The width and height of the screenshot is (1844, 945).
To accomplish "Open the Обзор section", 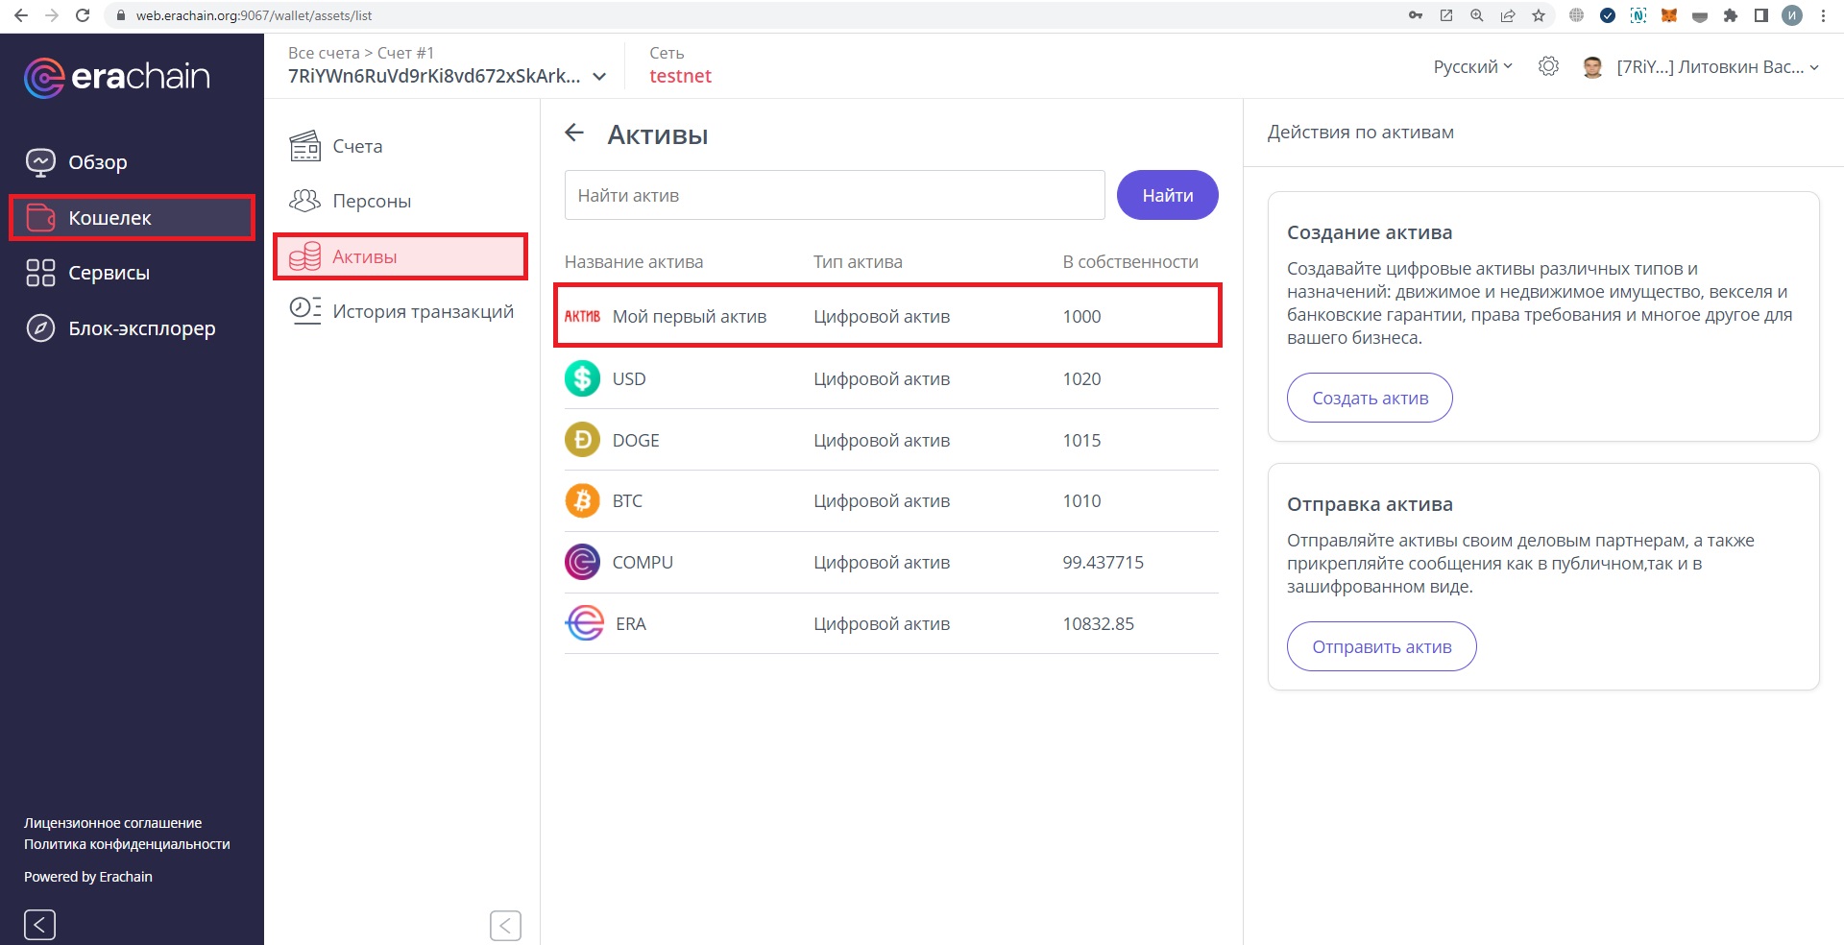I will coord(97,162).
